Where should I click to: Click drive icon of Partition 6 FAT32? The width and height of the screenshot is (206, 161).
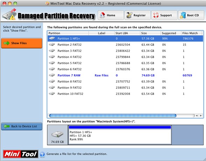pos(52,69)
